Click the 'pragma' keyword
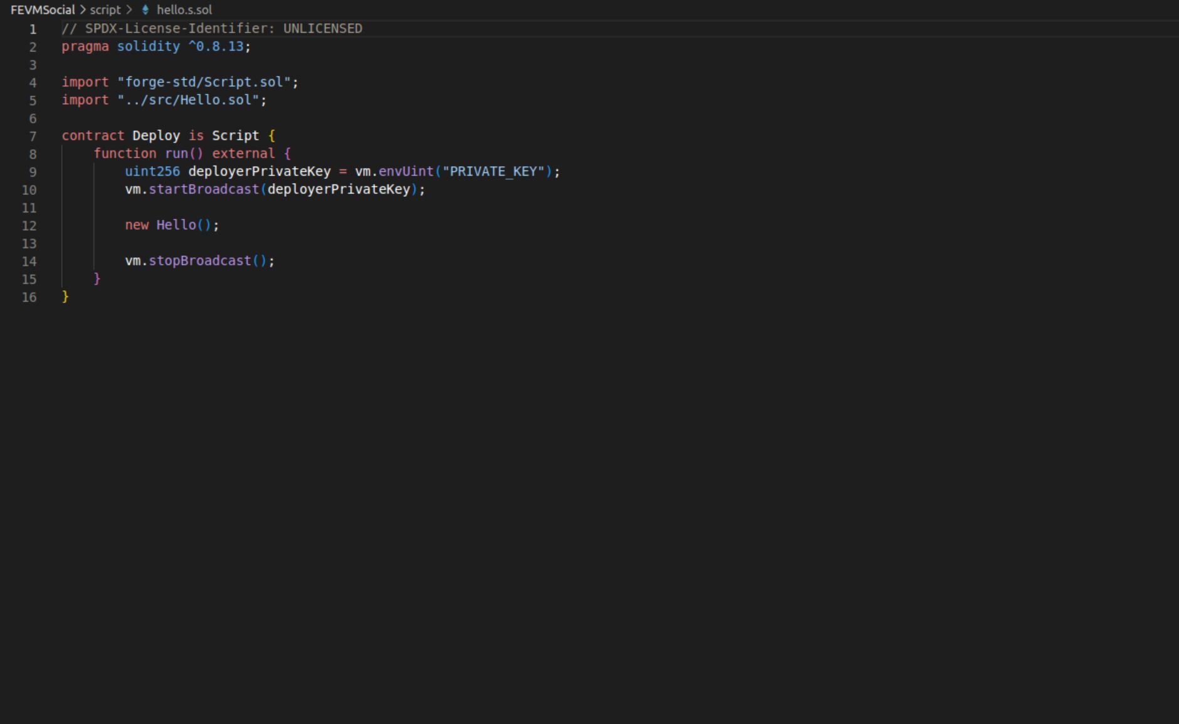This screenshot has height=724, width=1179. (x=85, y=46)
